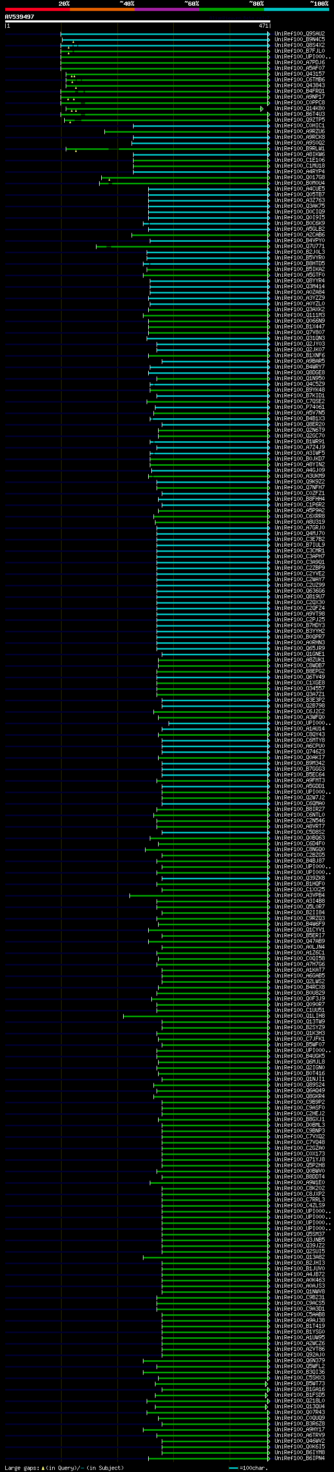
Task: Select the UniRef100_Q47AB9 label
Action: [300, 940]
